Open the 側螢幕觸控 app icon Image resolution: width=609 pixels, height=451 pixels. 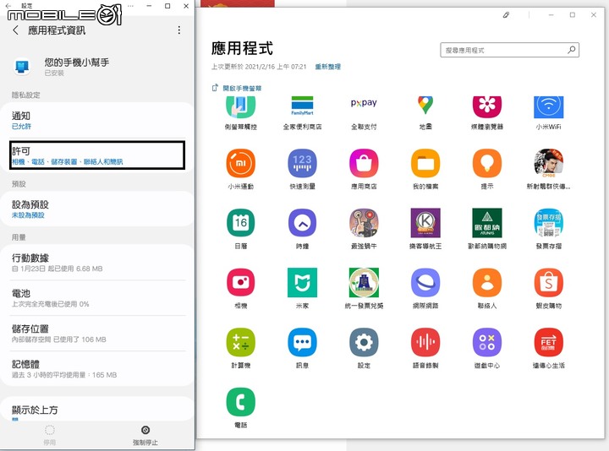coord(240,106)
